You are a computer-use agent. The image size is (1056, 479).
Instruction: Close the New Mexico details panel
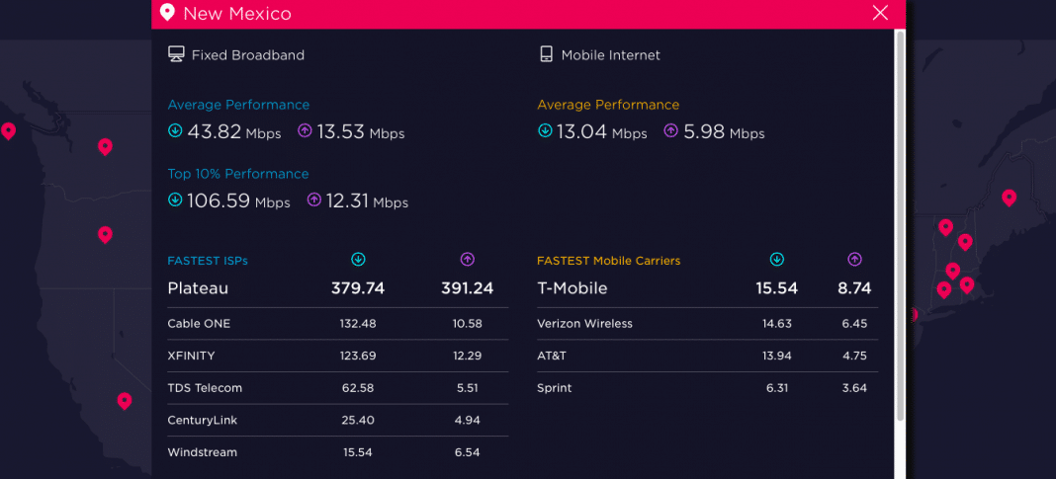pos(880,13)
